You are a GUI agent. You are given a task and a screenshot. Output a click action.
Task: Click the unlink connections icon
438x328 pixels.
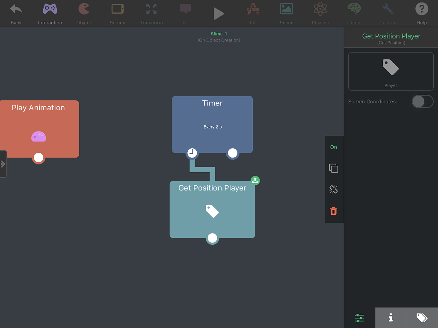click(334, 189)
